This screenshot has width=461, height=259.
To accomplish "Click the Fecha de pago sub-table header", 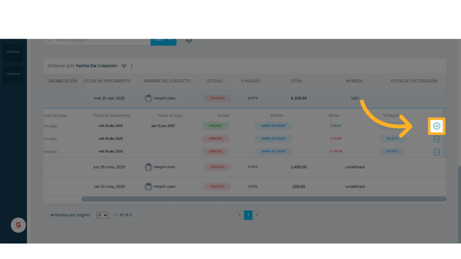I will 170,115.
